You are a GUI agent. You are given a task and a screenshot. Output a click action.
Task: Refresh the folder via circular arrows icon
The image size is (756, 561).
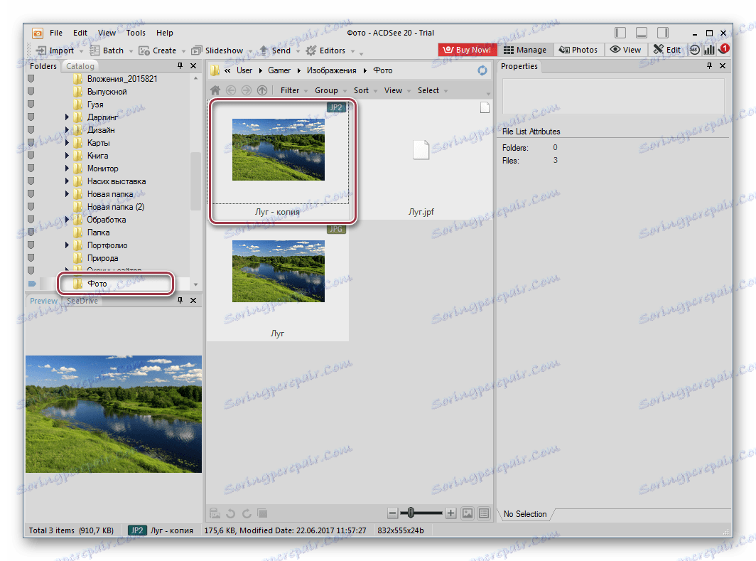[482, 70]
